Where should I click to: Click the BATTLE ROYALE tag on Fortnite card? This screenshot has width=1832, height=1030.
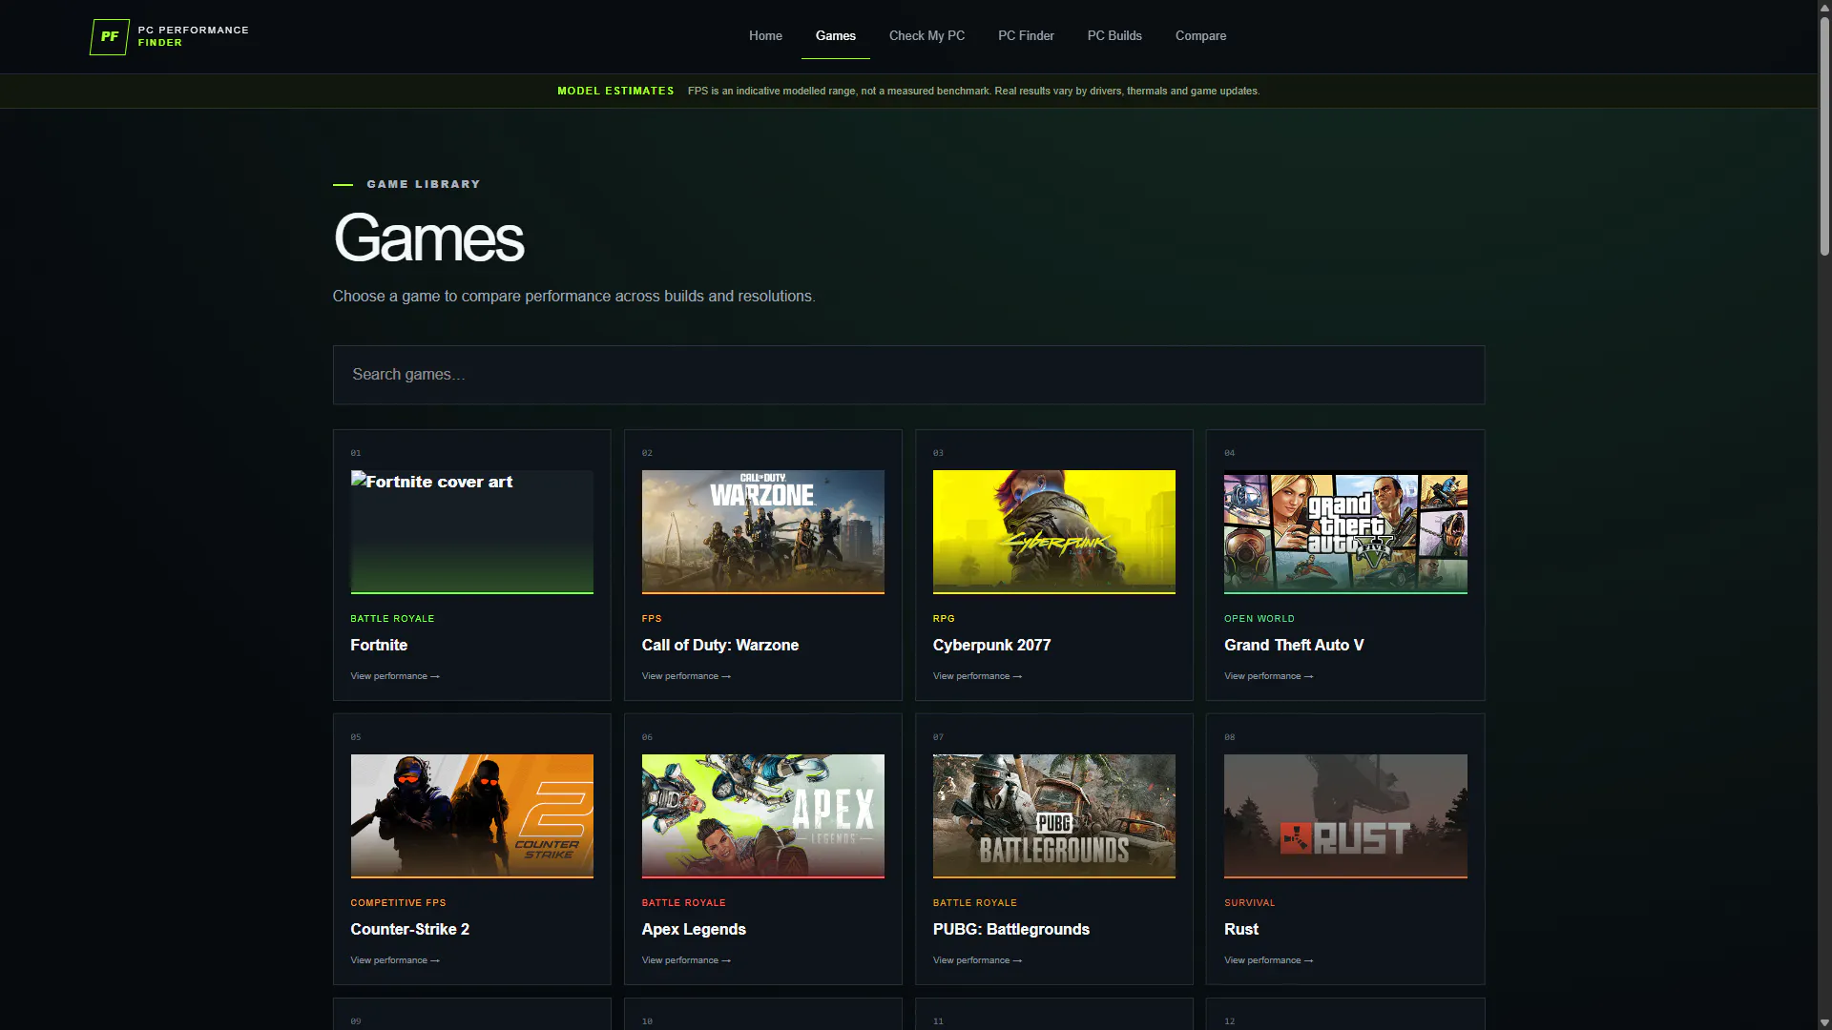point(392,619)
